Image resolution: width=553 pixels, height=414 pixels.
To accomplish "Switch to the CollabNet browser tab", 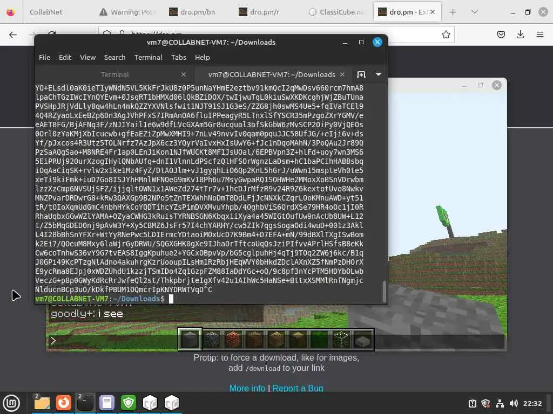I will pos(46,12).
